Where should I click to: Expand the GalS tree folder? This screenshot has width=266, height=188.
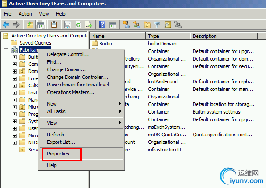[15, 86]
